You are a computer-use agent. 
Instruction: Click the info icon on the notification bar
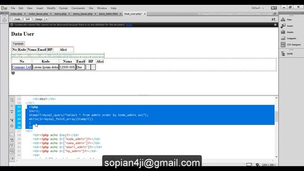[11, 25]
